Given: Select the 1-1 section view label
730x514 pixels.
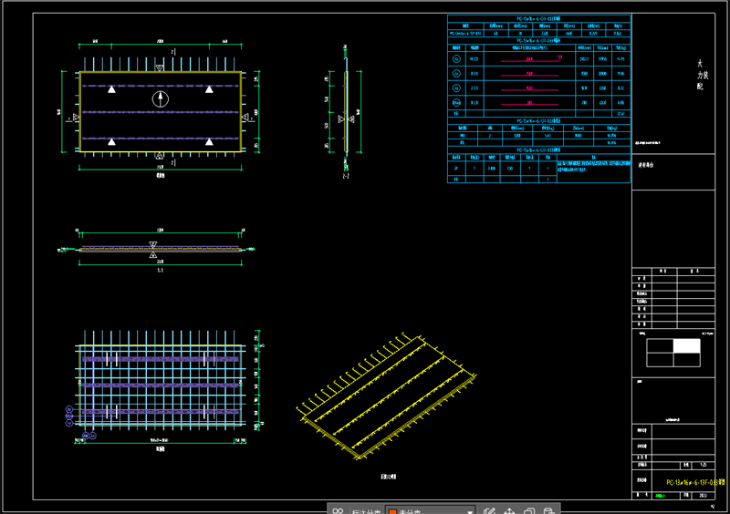Looking at the screenshot, I should click(161, 271).
